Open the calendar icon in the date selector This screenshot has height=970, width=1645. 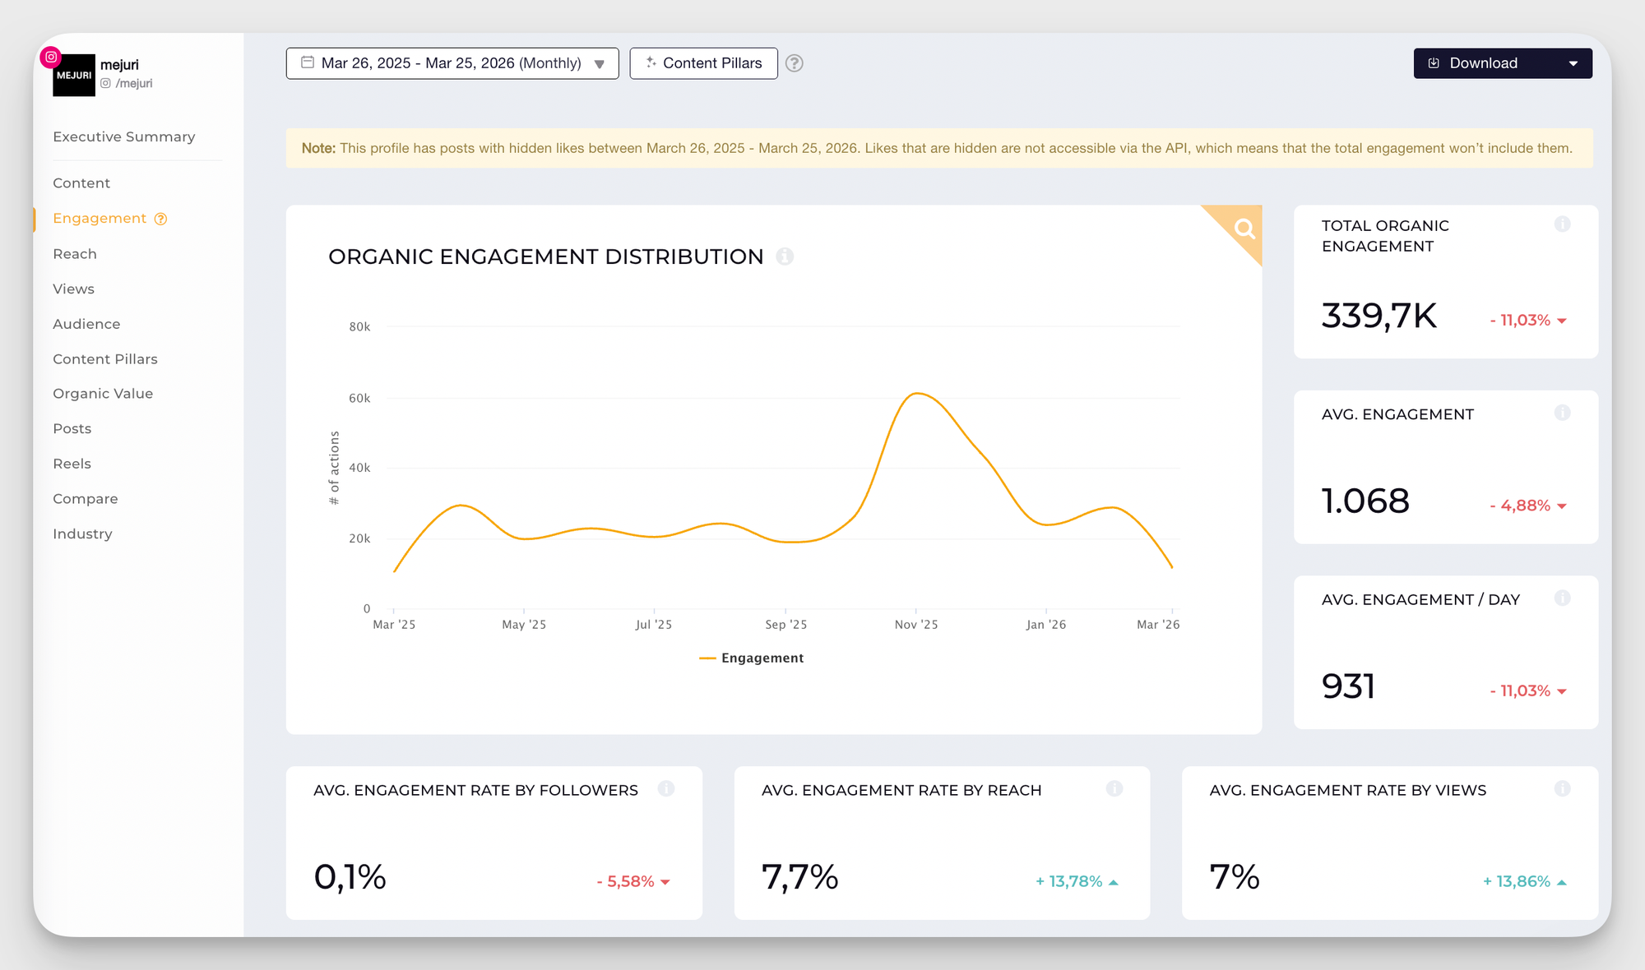coord(308,62)
